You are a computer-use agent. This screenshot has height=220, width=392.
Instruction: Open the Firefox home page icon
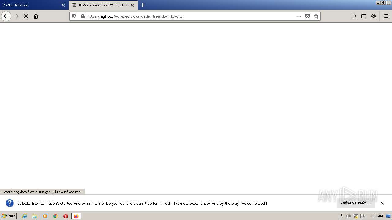(36, 16)
